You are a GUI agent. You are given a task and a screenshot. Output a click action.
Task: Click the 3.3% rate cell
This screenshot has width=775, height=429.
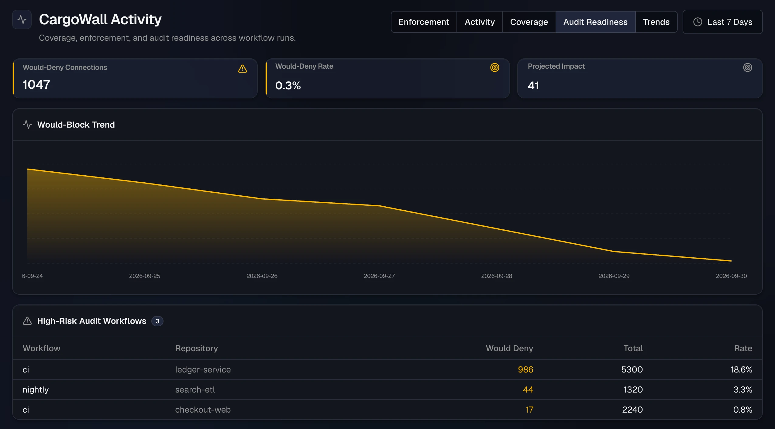point(743,390)
